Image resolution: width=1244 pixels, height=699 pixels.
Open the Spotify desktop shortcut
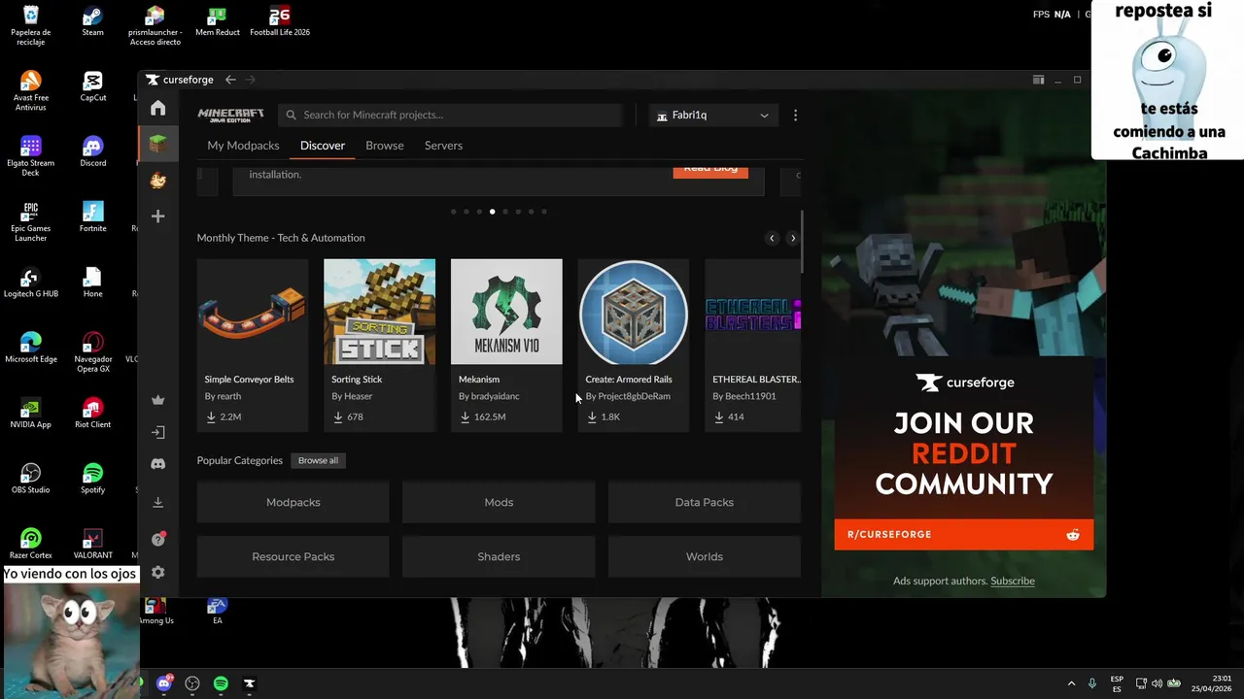click(x=92, y=479)
